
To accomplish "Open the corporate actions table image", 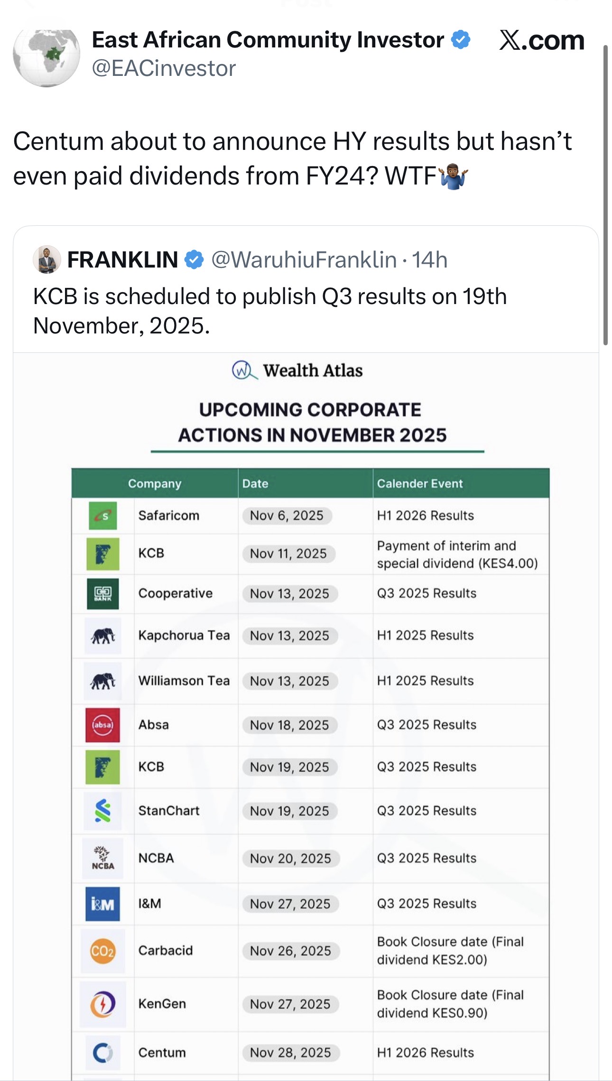I will pyautogui.click(x=310, y=711).
